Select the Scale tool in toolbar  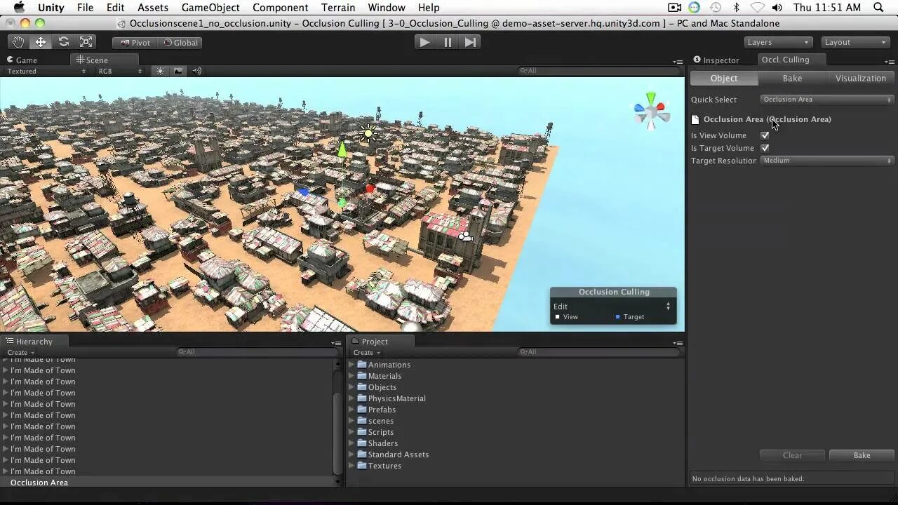86,42
